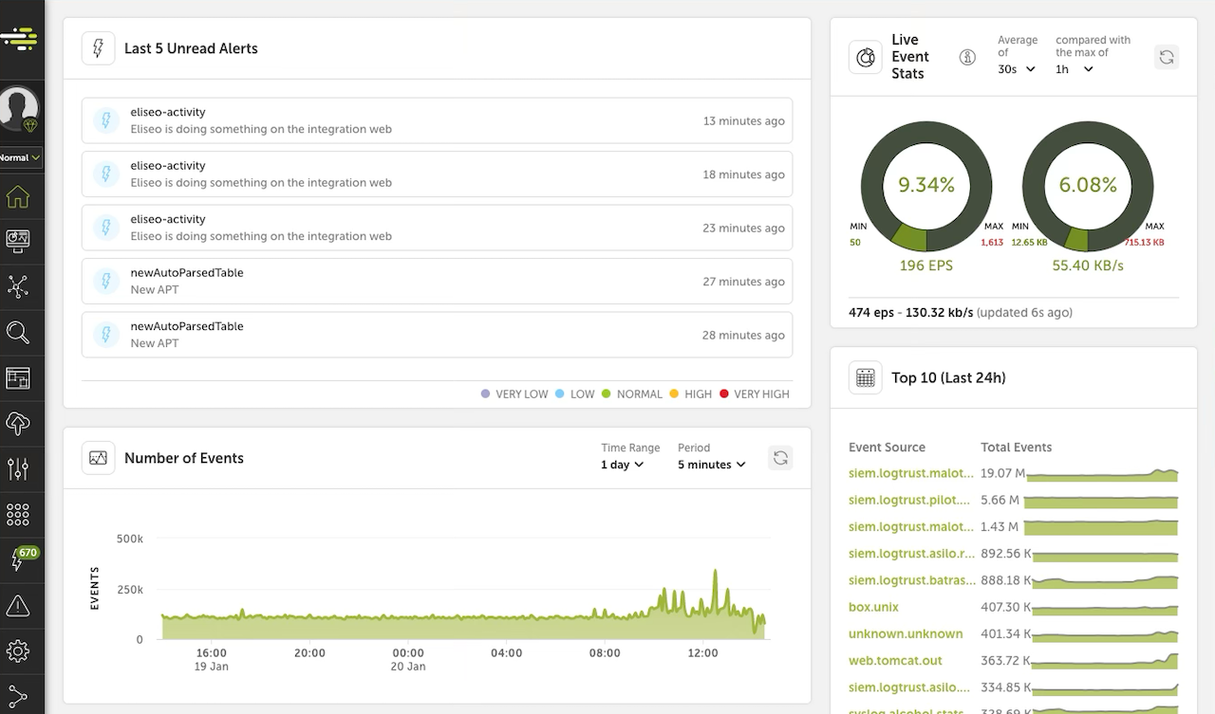The image size is (1215, 714).
Task: Click the info icon next to Live Event Stats
Action: tap(967, 57)
